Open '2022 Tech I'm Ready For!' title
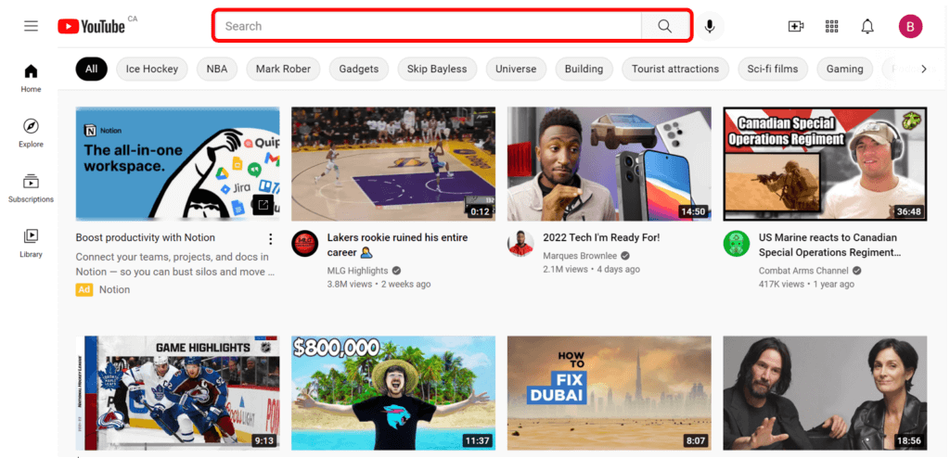The height and width of the screenshot is (458, 950). (x=601, y=237)
